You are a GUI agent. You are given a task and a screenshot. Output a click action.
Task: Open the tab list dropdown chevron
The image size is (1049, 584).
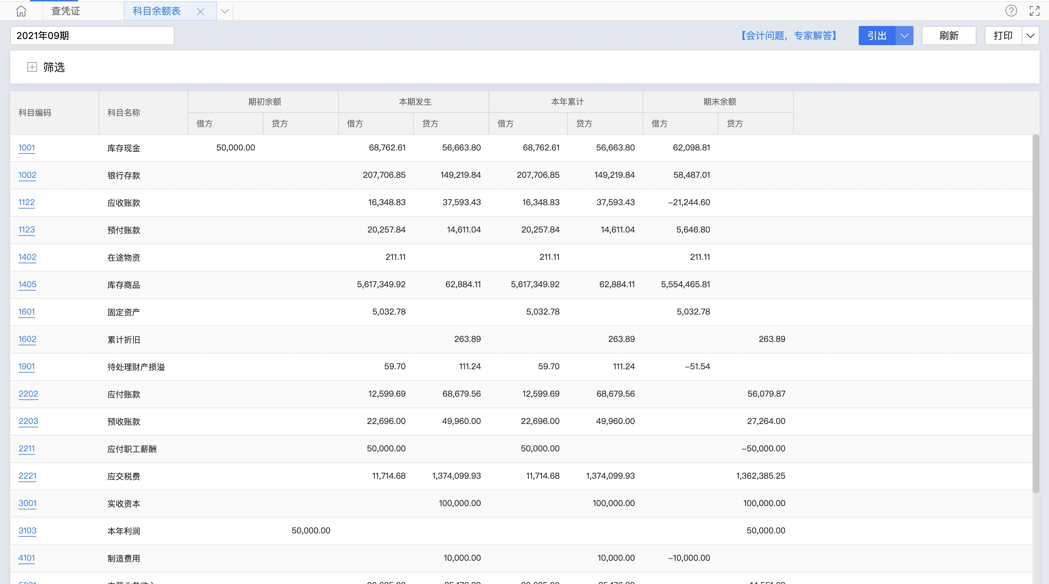[224, 11]
